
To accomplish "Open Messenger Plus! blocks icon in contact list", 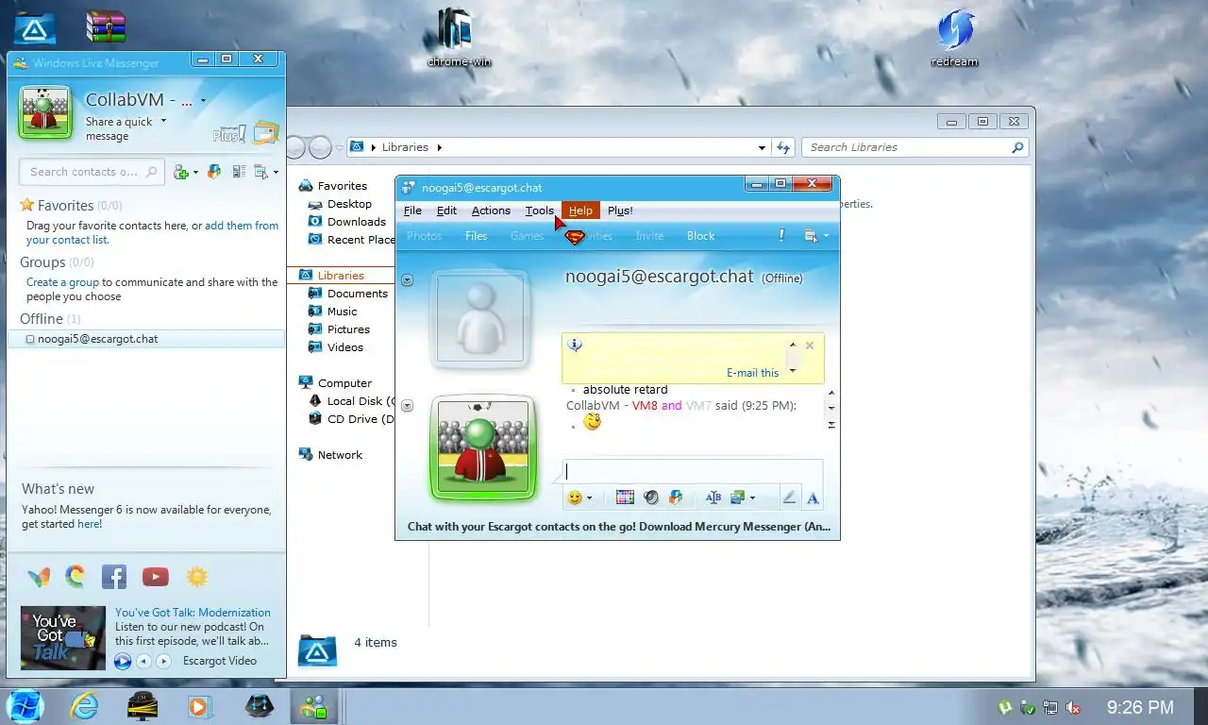I will (214, 172).
